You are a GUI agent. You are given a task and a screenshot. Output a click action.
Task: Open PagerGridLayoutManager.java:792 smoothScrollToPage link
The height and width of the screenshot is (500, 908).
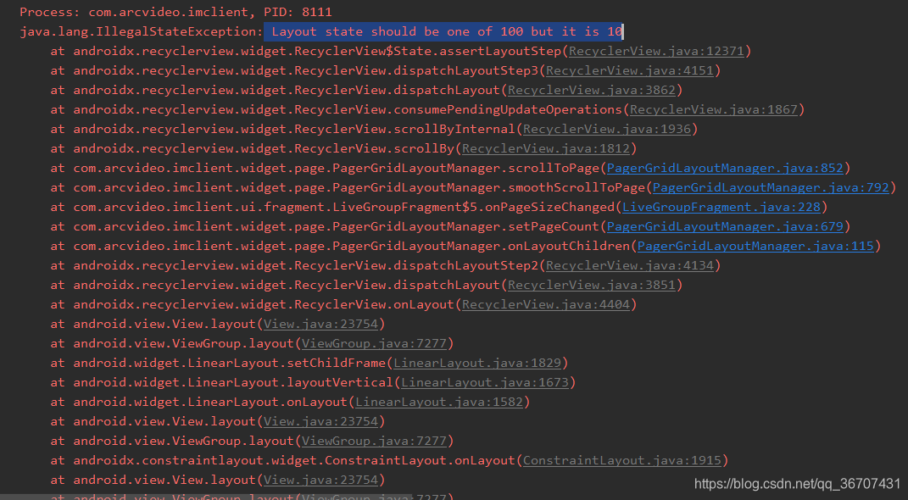click(771, 187)
